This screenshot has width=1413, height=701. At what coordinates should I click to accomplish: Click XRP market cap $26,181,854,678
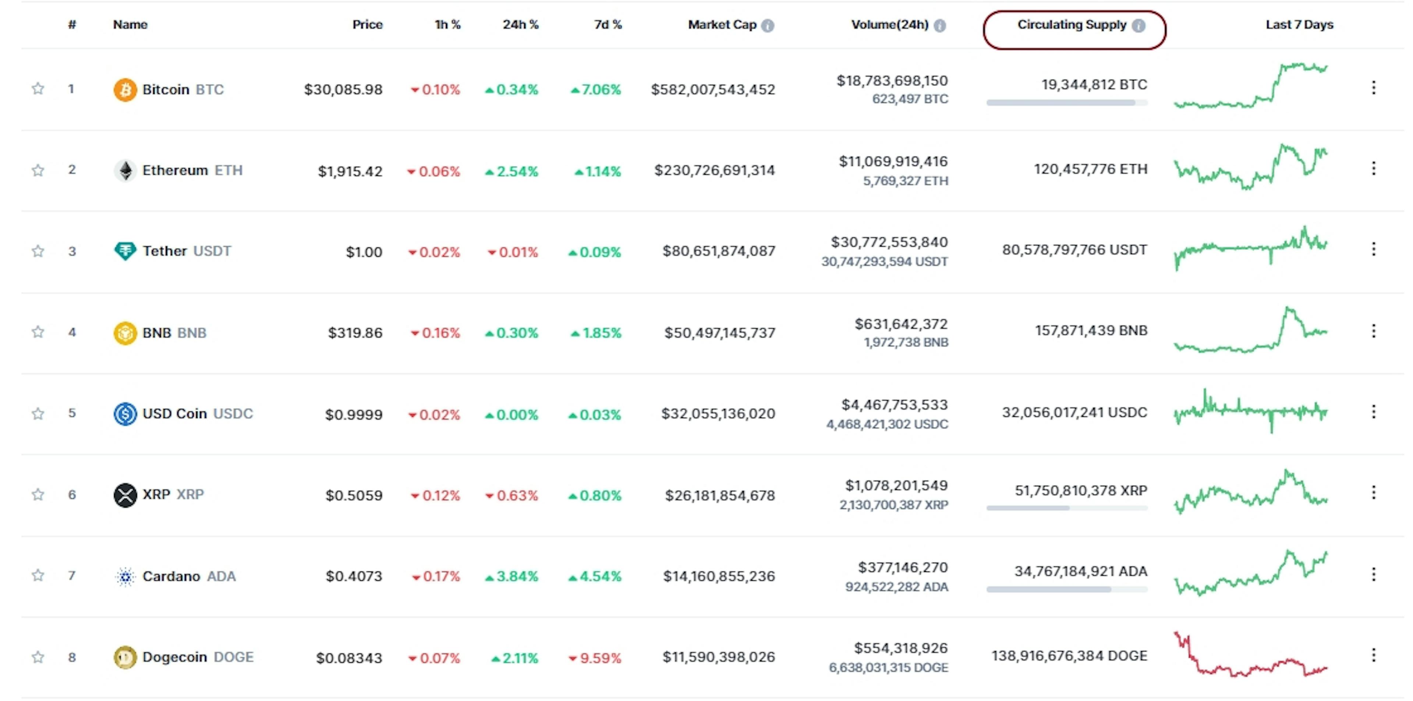(720, 495)
